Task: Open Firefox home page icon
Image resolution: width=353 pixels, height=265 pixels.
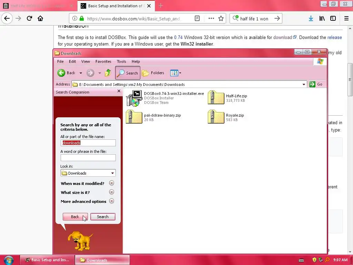Action: (40, 18)
